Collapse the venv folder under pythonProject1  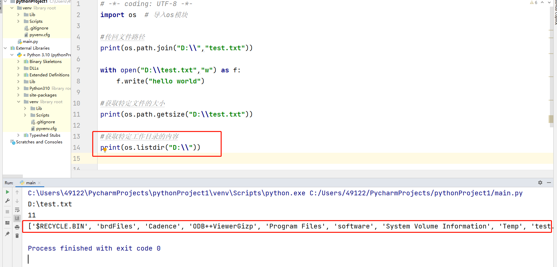coord(12,8)
